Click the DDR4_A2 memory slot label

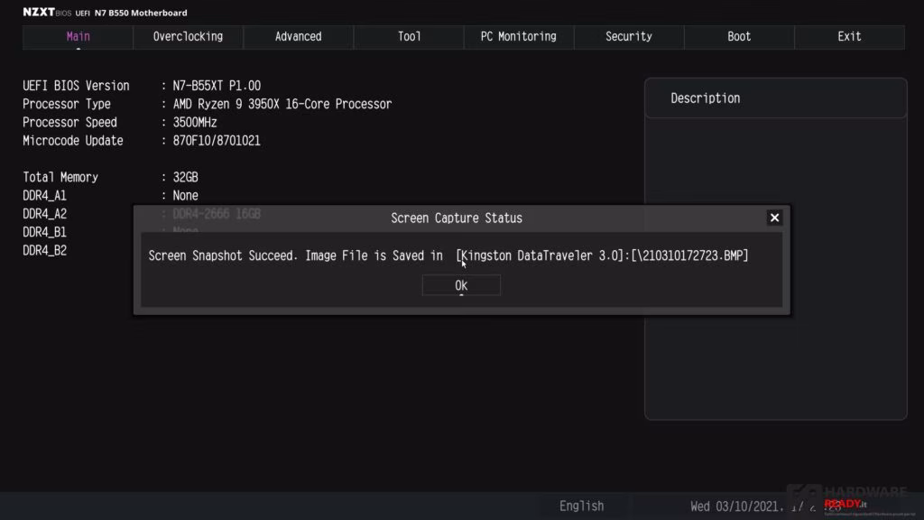coord(45,214)
